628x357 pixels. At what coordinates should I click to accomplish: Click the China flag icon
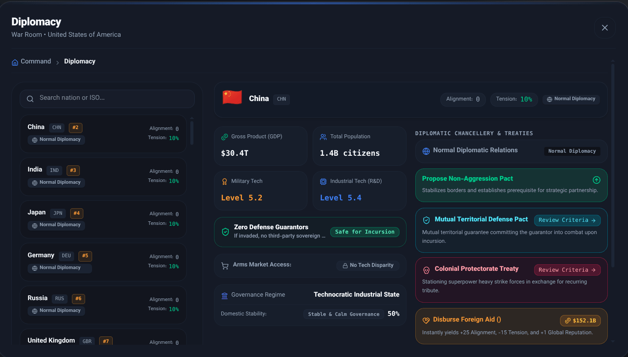(232, 97)
